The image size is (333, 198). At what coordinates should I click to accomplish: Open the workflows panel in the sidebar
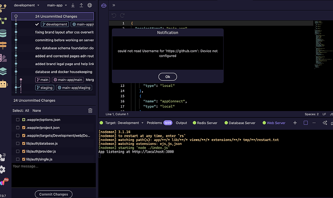click(3, 21)
